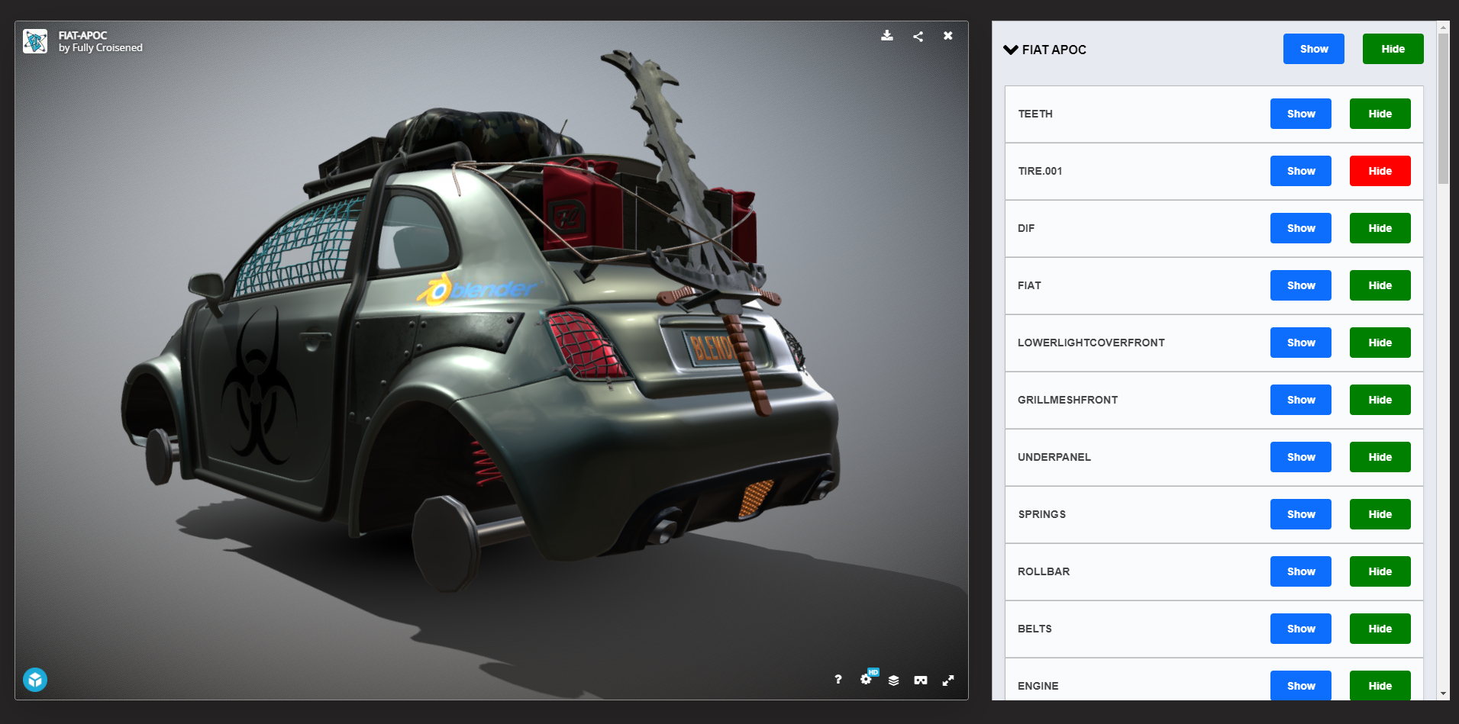
Task: Collapse the FIAT APOC tree chevron
Action: [1011, 50]
